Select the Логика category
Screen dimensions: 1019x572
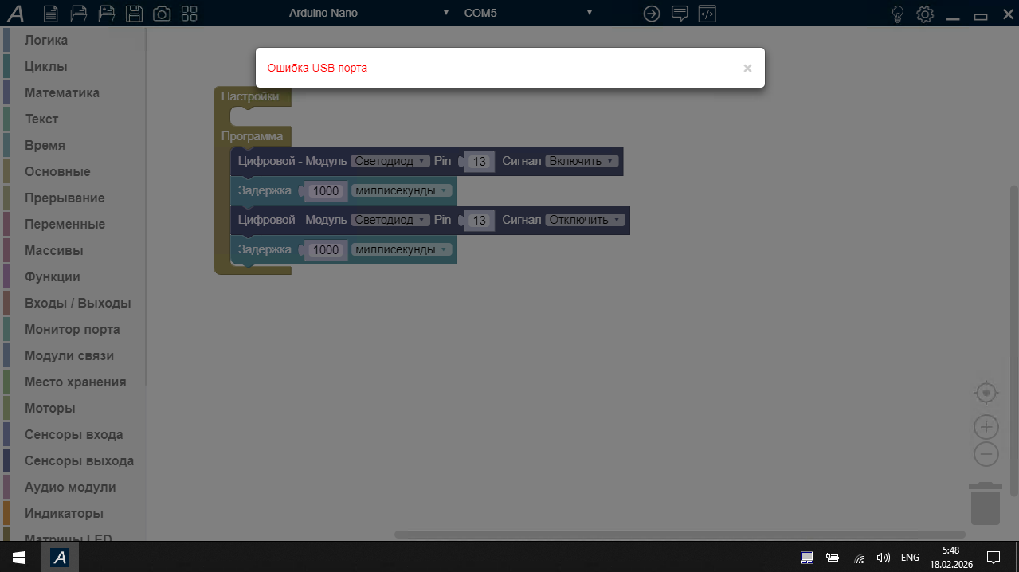click(x=46, y=40)
